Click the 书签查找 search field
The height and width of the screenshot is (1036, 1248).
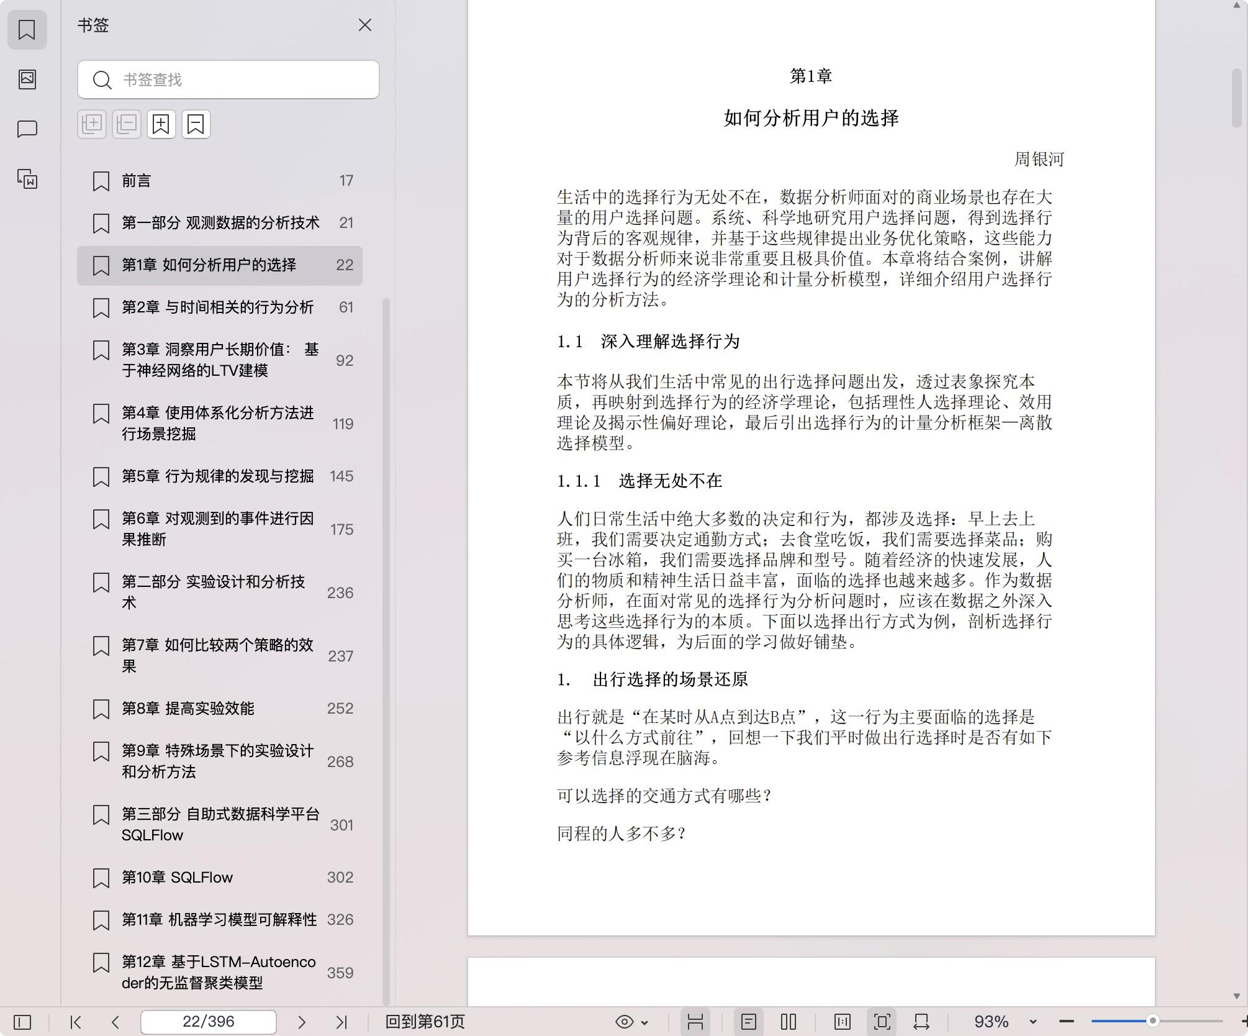click(228, 80)
